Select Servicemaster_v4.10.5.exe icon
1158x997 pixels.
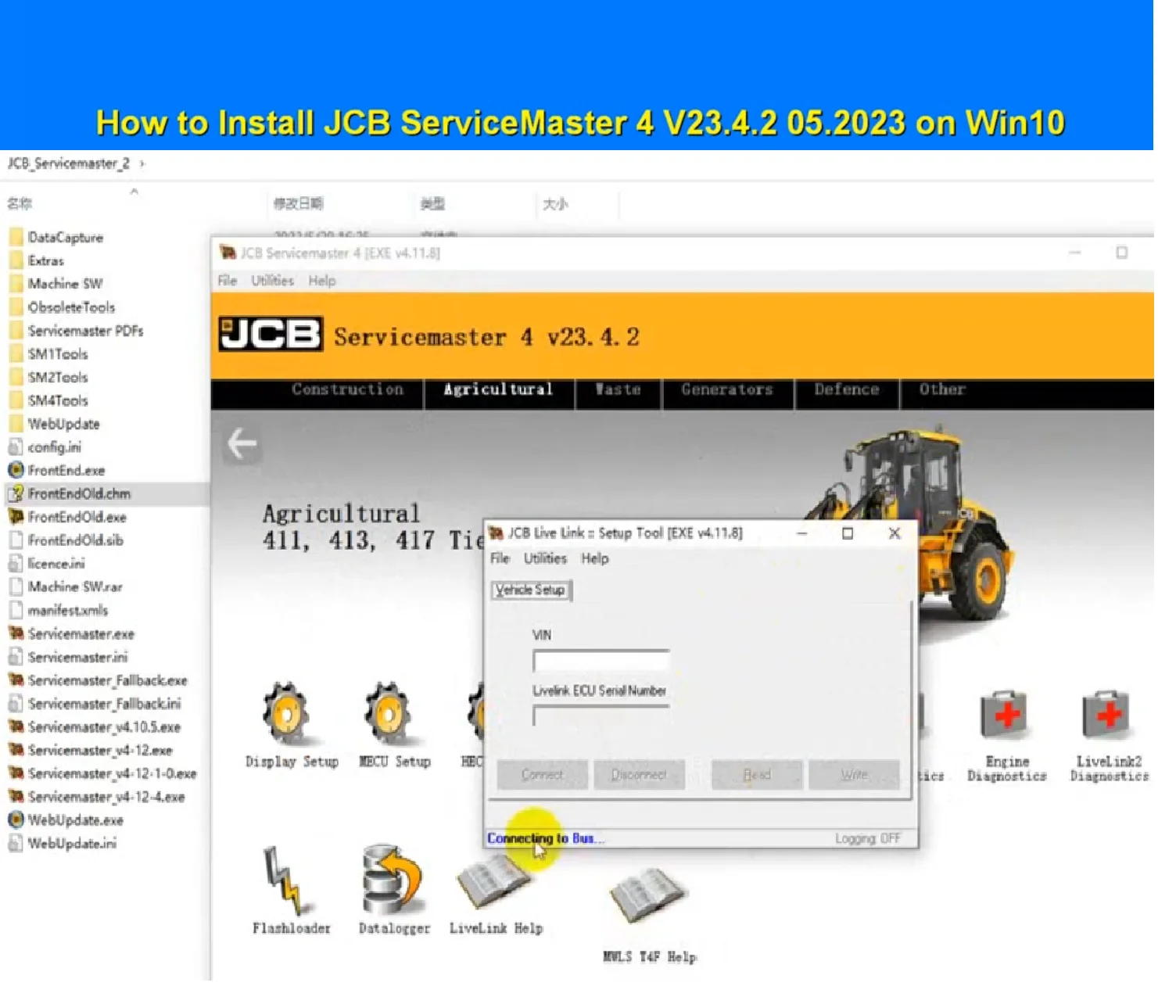coord(16,728)
